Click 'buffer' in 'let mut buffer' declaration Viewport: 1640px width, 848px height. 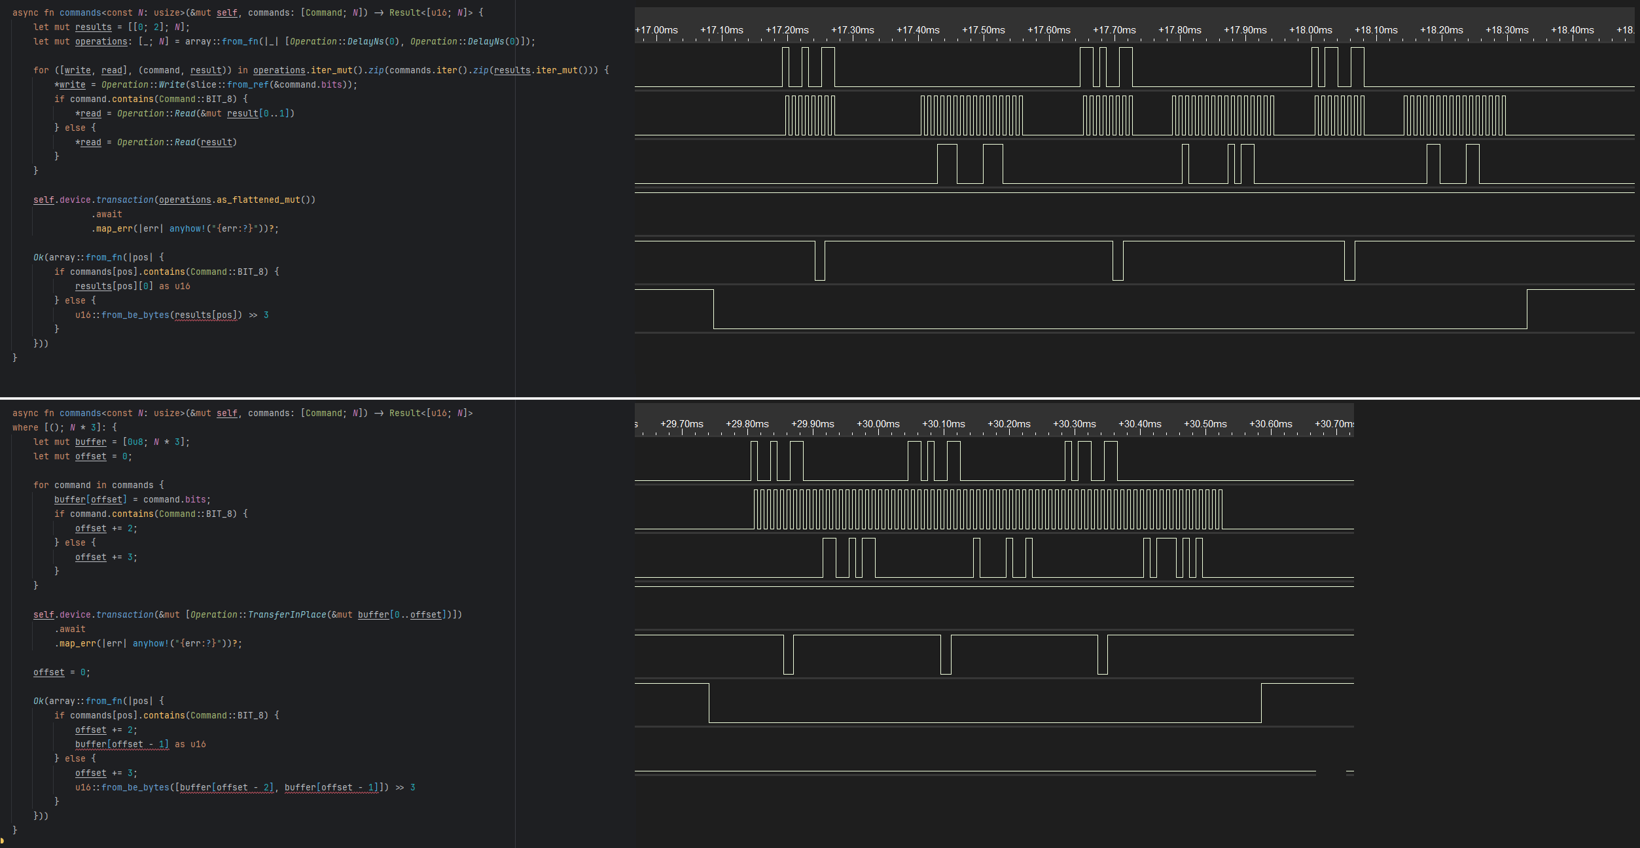90,442
